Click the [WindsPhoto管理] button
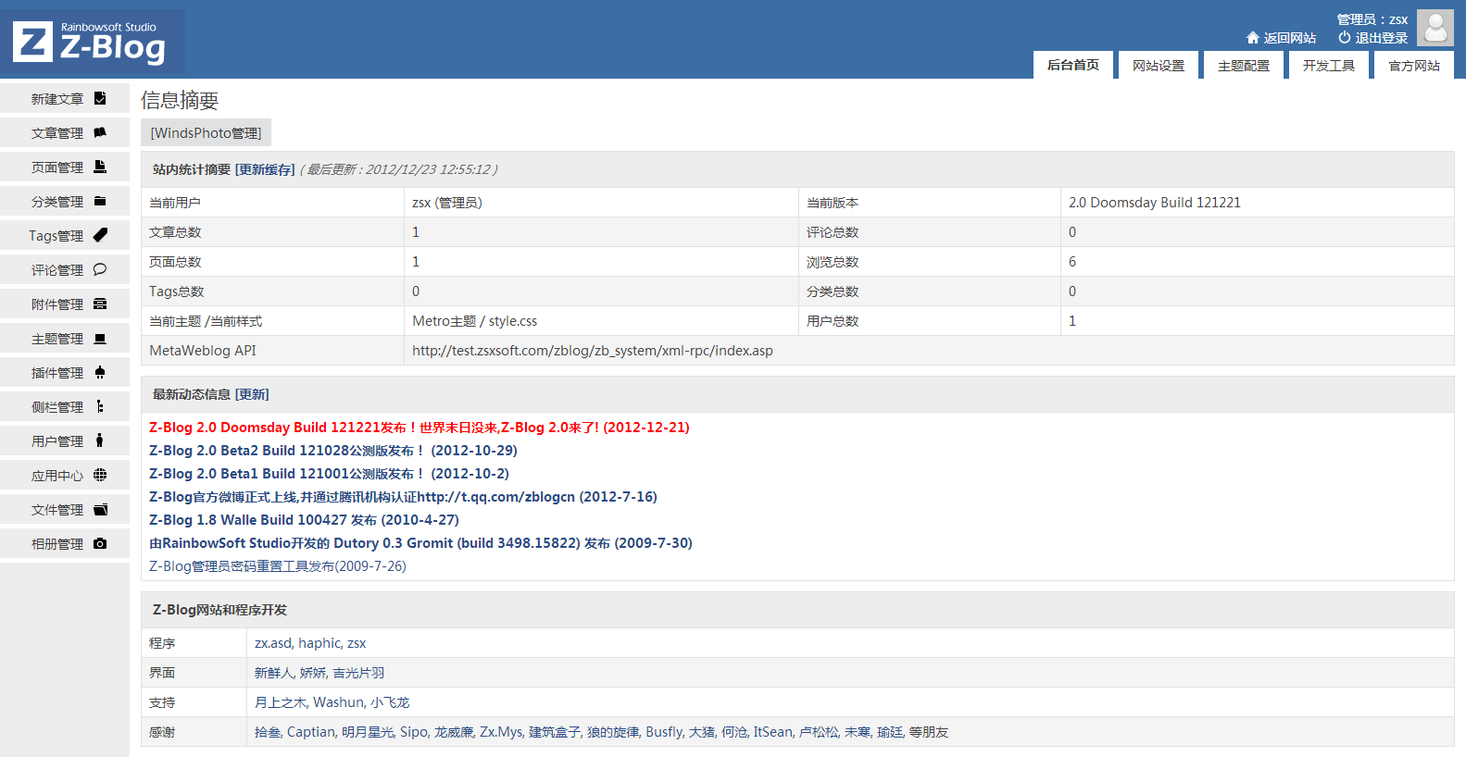 click(x=206, y=133)
